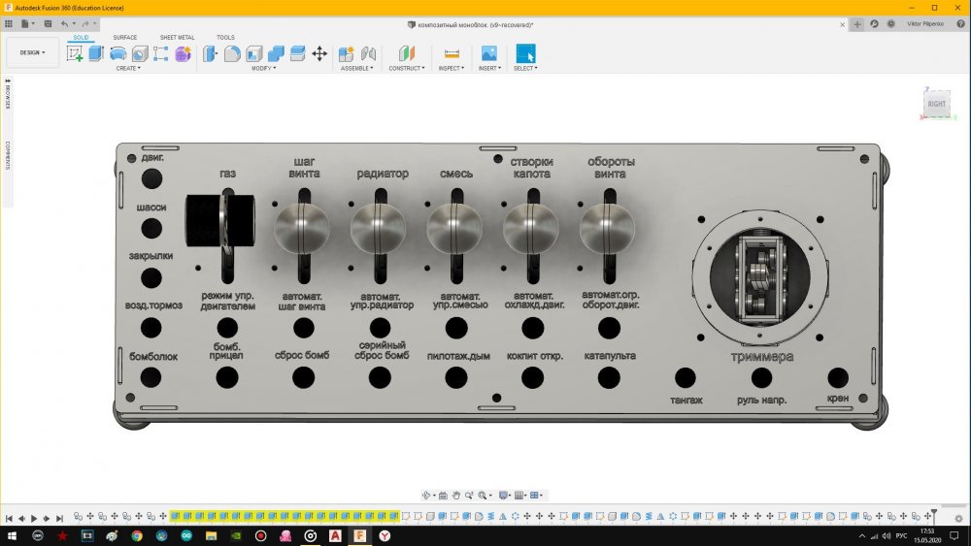Jump timeline to end
The height and width of the screenshot is (546, 971).
point(59,518)
